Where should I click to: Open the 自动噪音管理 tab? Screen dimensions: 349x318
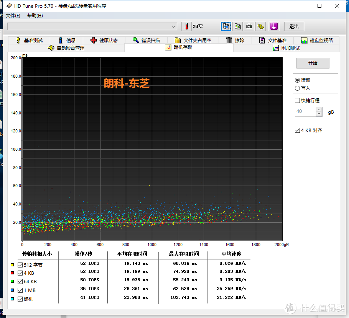click(x=66, y=48)
